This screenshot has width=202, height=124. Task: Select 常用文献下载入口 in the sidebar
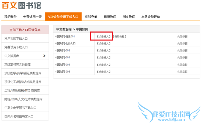[x=25, y=38]
